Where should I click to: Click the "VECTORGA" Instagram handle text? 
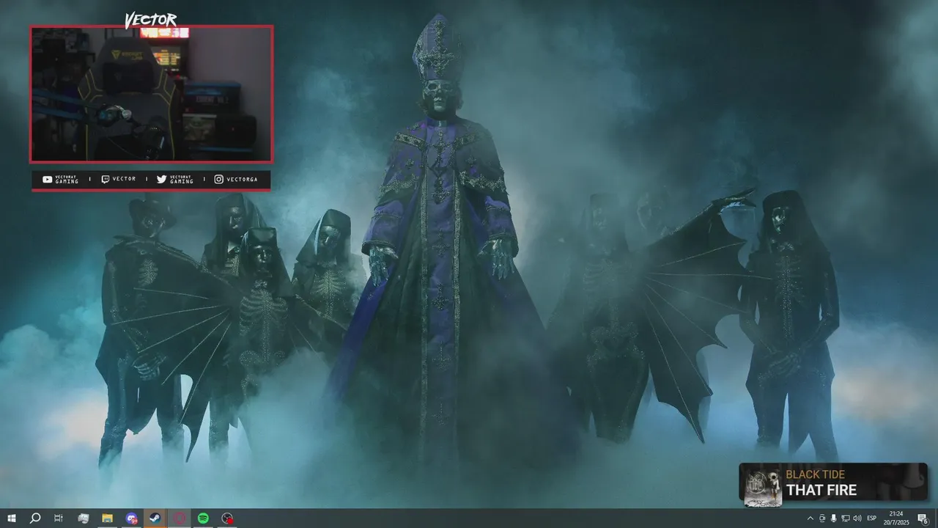(x=241, y=179)
